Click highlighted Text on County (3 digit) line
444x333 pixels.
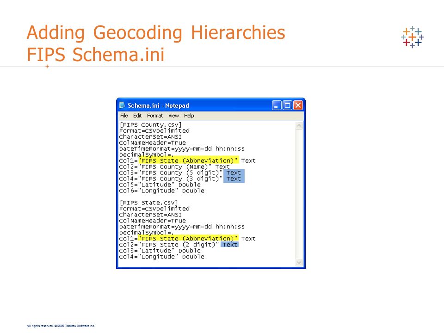click(x=234, y=179)
